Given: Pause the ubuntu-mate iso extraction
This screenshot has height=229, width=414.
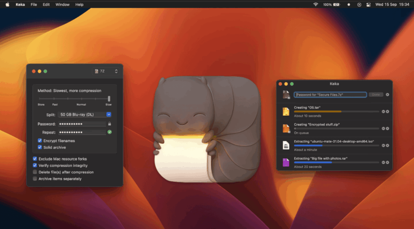Looking at the screenshot, I should tap(383, 146).
